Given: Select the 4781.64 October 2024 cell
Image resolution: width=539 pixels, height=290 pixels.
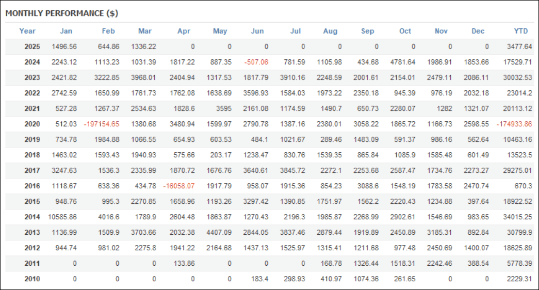Looking at the screenshot, I should [x=402, y=62].
